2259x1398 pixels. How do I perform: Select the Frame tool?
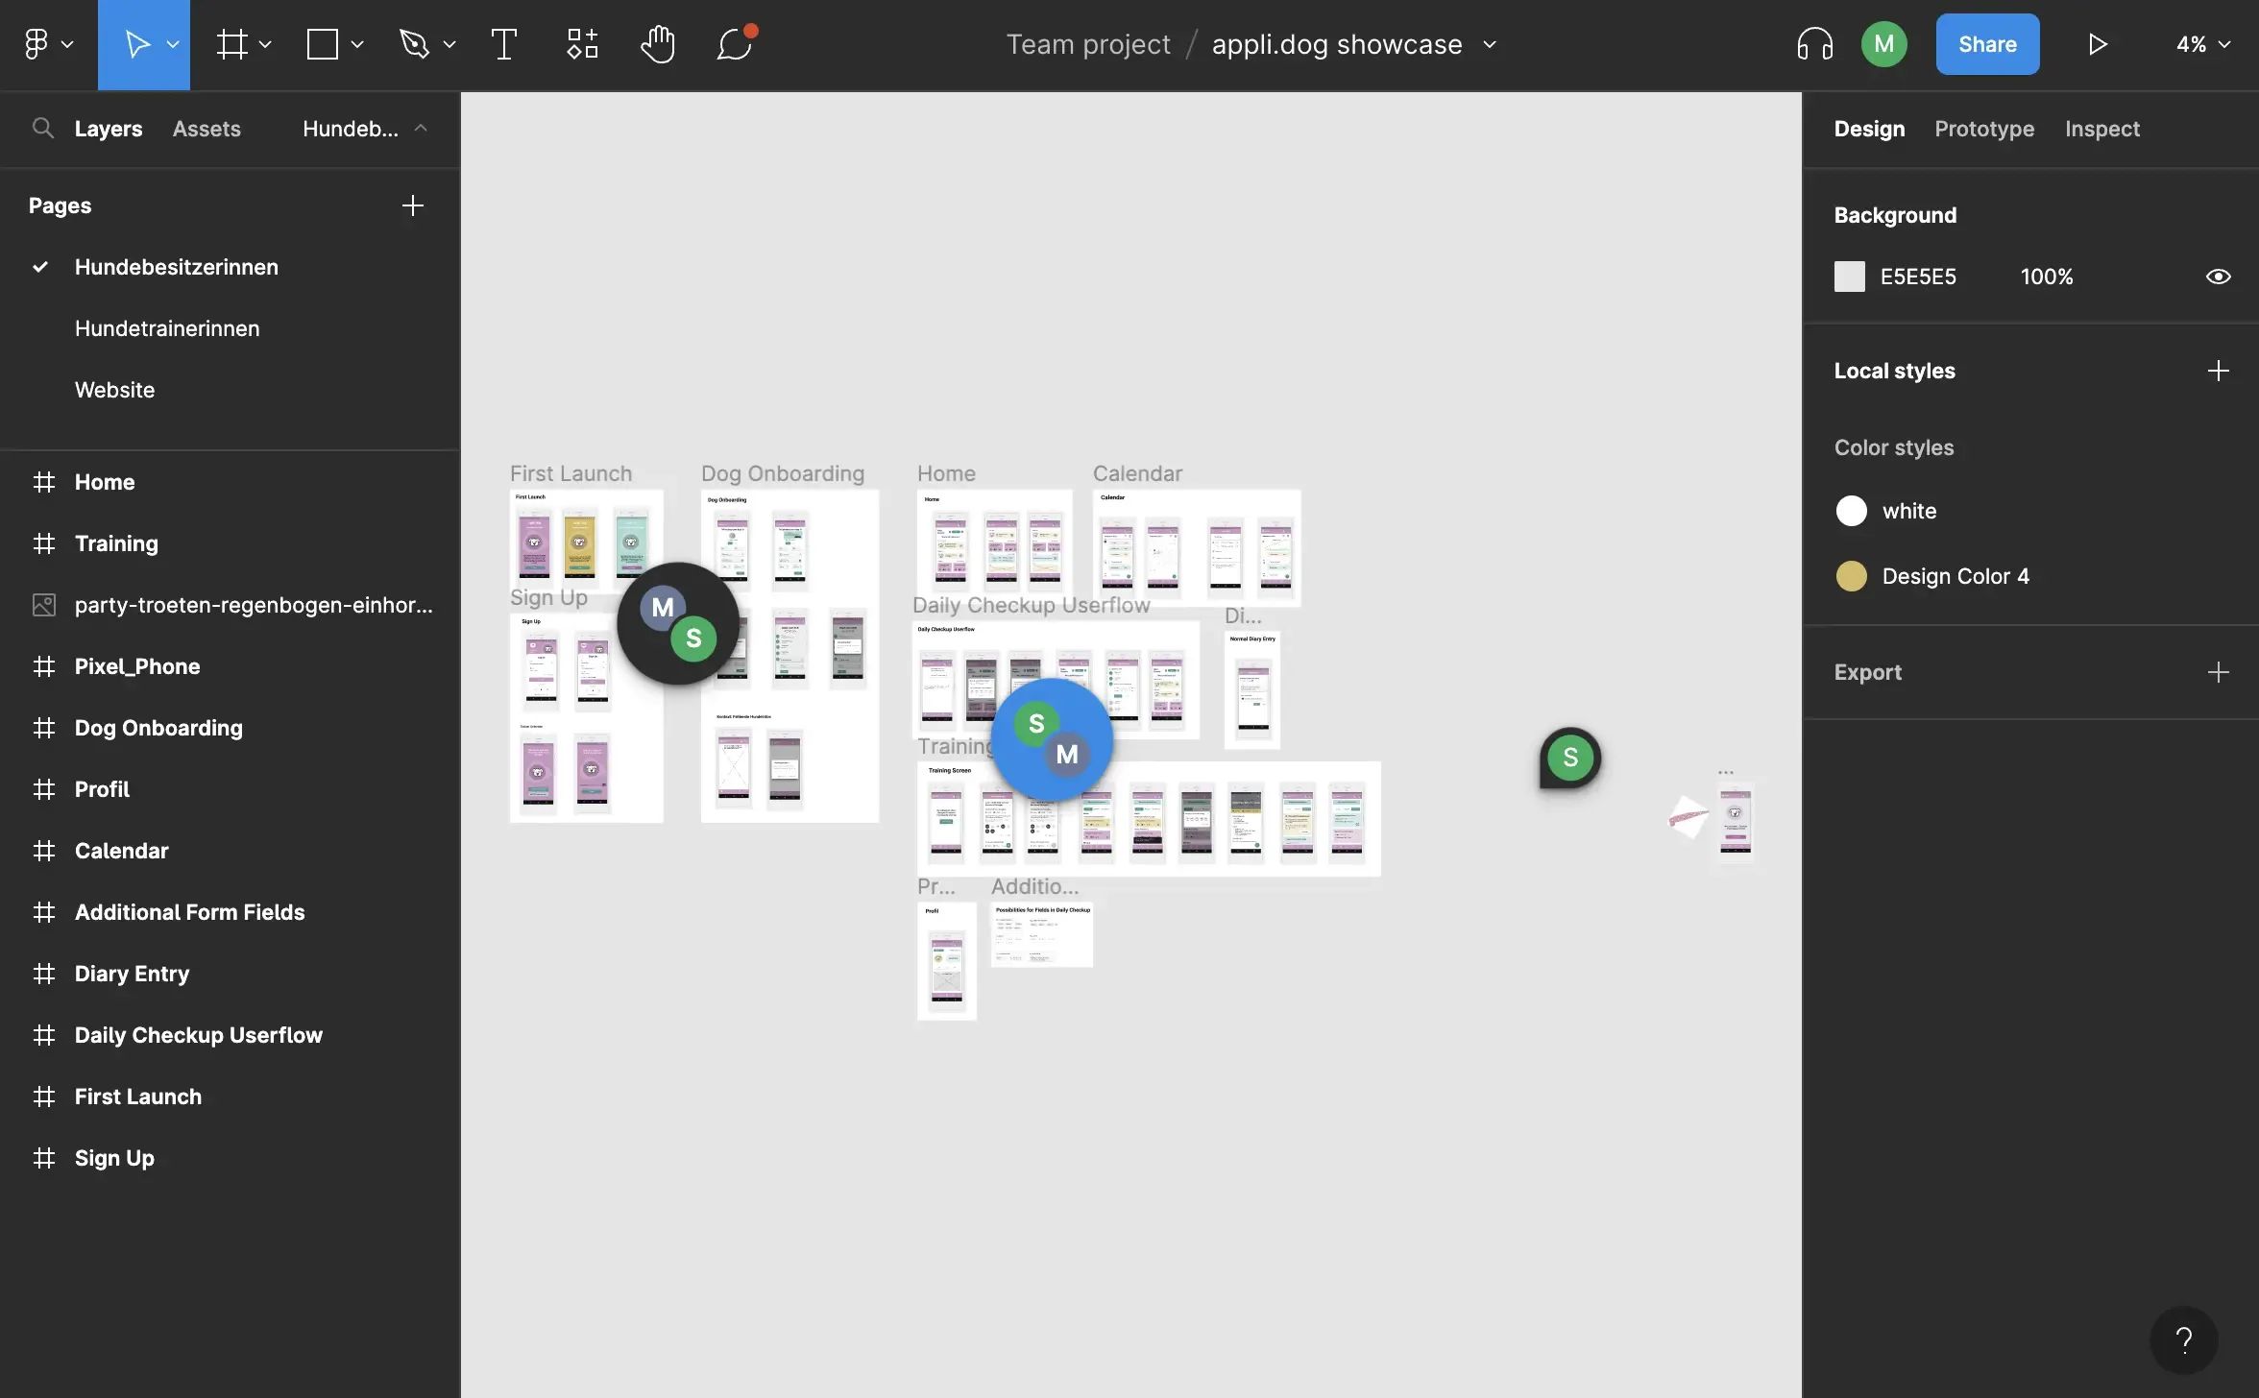coord(231,43)
